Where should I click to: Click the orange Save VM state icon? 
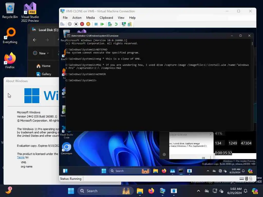tap(88, 24)
